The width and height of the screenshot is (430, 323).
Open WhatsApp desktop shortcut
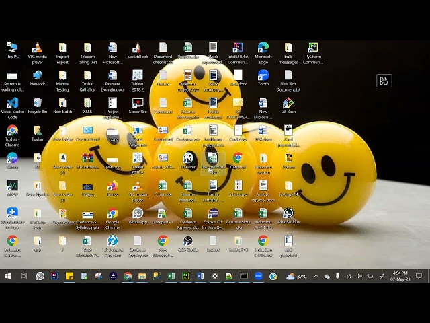[138, 216]
